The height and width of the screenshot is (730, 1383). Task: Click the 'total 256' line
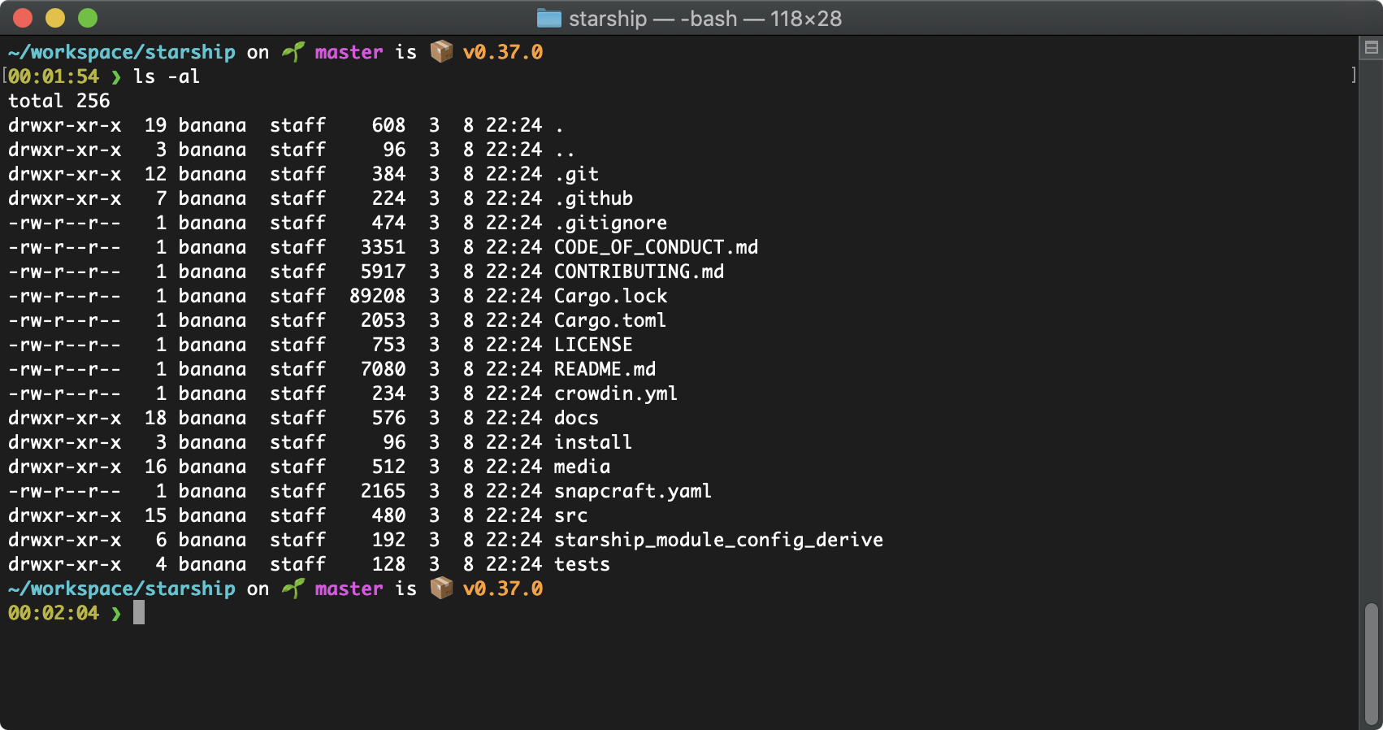(59, 101)
